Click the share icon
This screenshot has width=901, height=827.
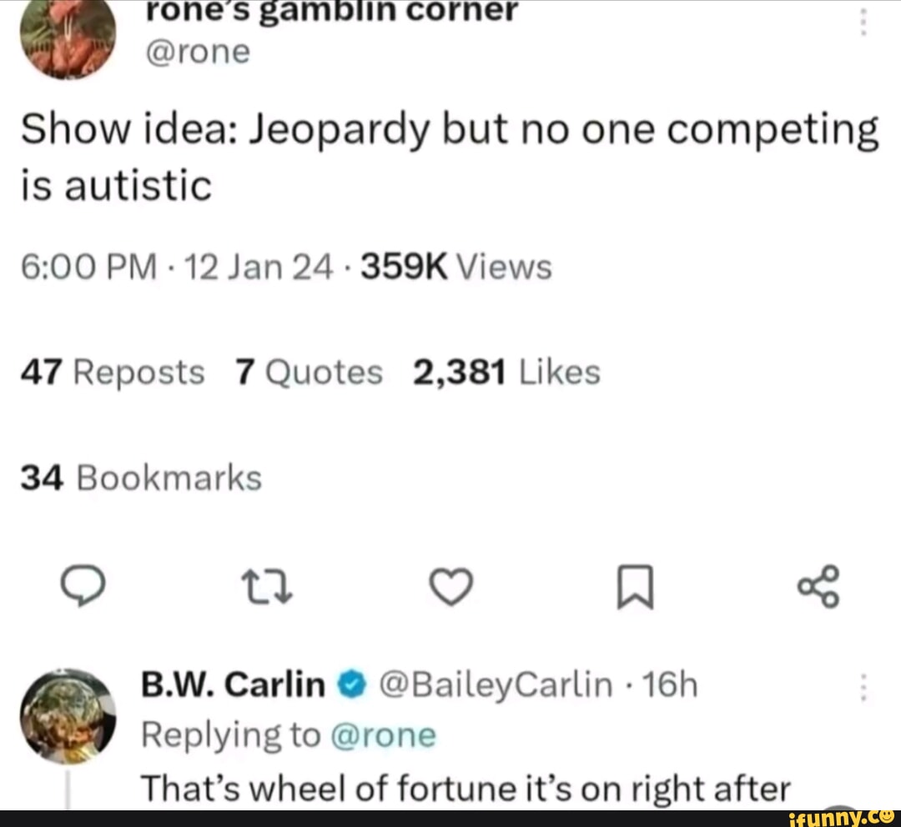click(x=819, y=586)
